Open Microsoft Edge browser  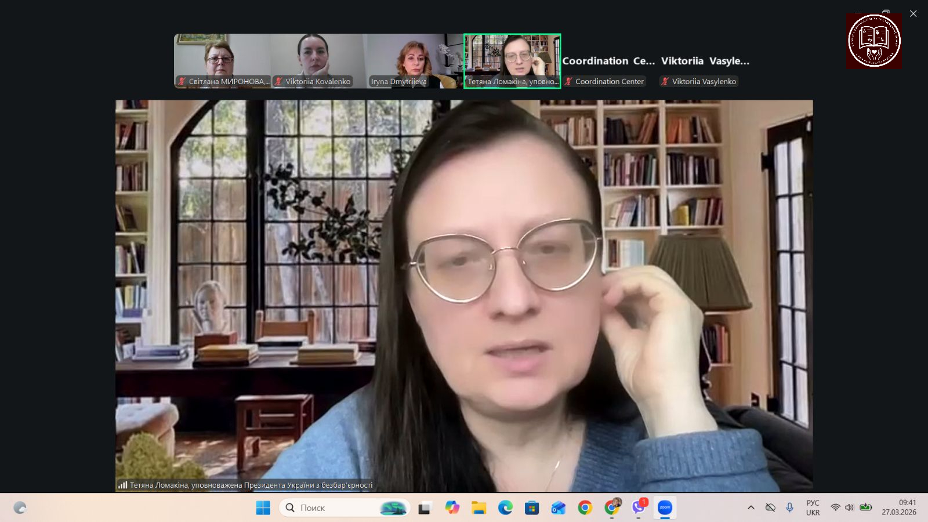pyautogui.click(x=505, y=508)
